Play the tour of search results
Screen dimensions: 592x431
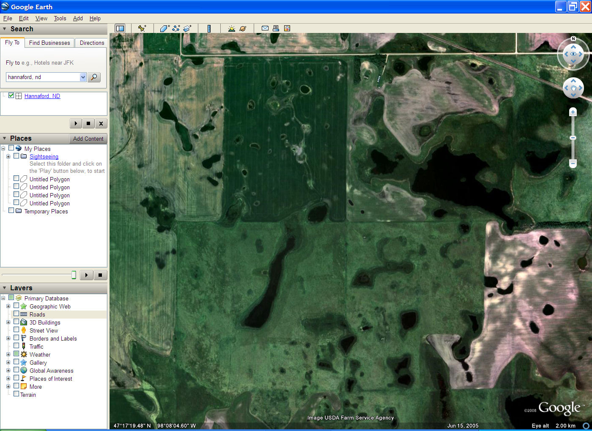(76, 123)
